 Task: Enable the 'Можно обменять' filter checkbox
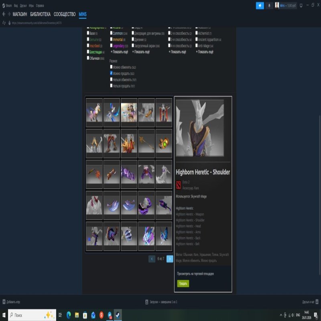(x=111, y=67)
